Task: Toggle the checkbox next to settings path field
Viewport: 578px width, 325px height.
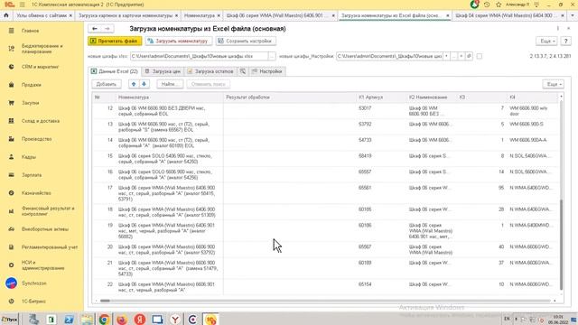Action: (x=480, y=56)
